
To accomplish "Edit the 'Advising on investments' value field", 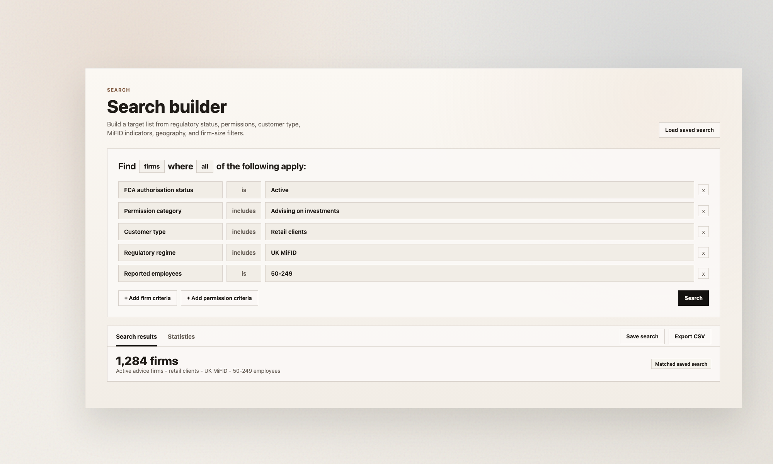I will (x=479, y=211).
